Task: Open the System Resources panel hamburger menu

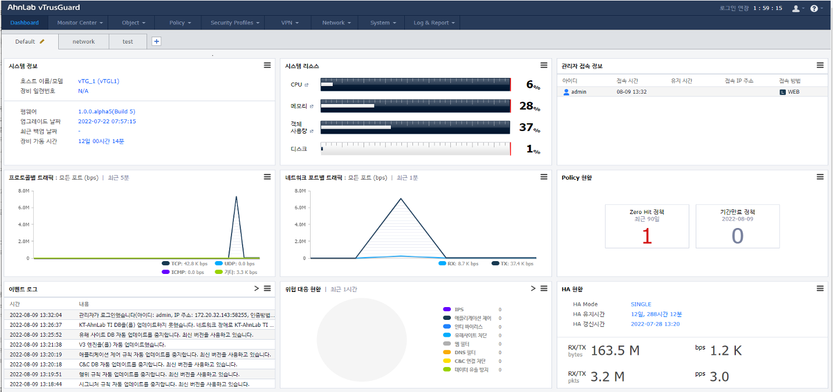Action: tap(544, 65)
